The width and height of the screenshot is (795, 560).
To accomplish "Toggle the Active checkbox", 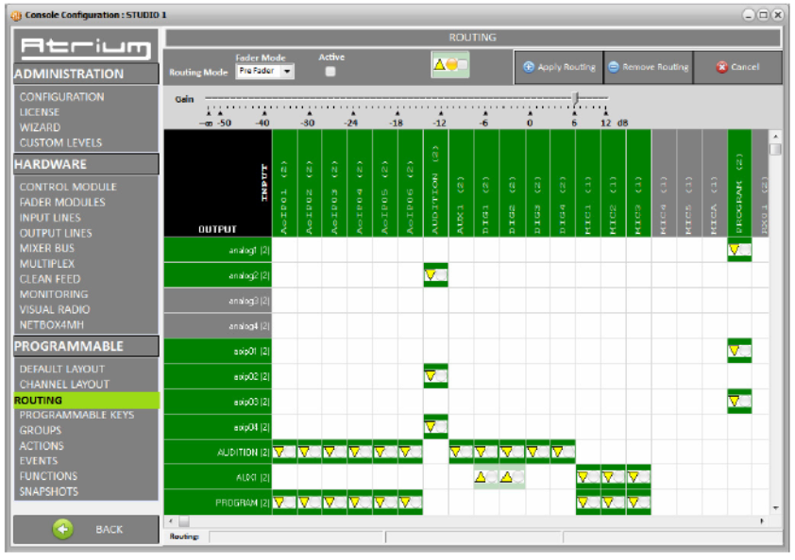I will coord(330,72).
